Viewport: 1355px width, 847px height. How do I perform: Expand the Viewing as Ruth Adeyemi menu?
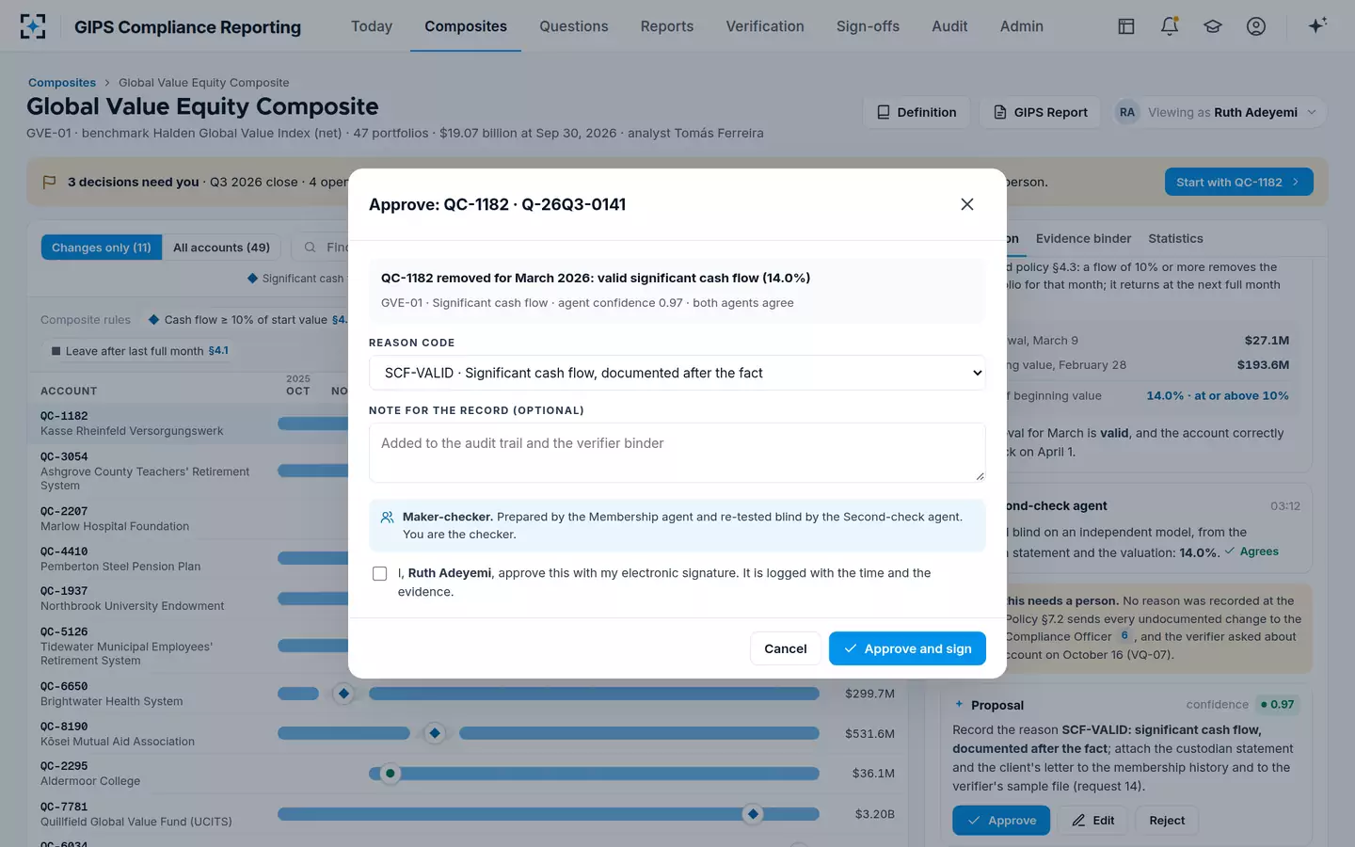coord(1220,112)
